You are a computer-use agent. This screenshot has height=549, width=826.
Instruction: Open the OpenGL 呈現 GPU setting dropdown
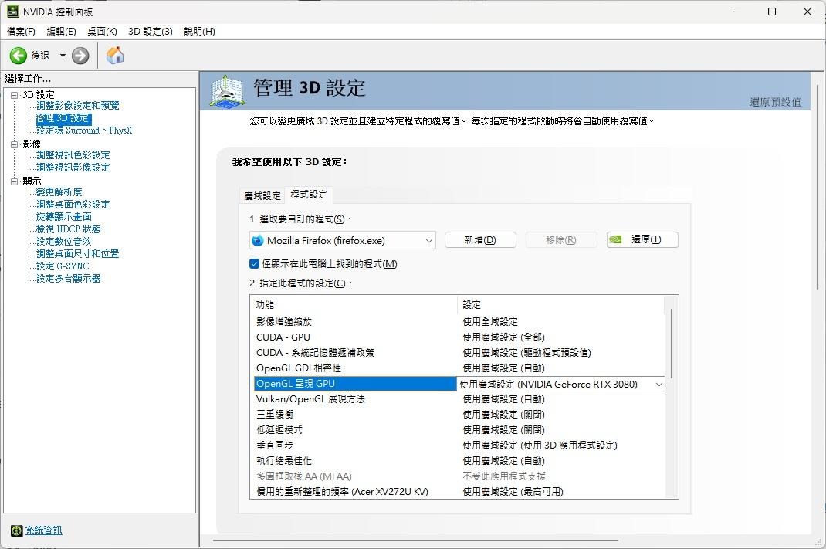coord(660,384)
